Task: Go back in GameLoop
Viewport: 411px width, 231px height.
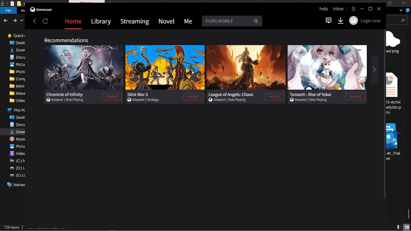Action: coord(34,21)
